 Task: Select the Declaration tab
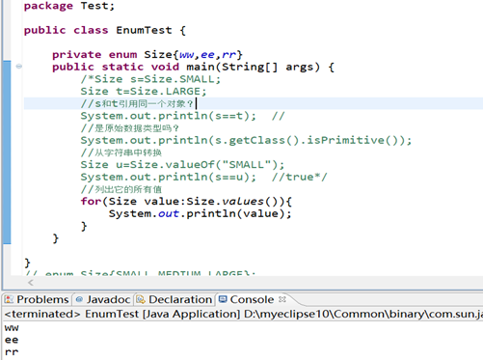[x=174, y=299]
